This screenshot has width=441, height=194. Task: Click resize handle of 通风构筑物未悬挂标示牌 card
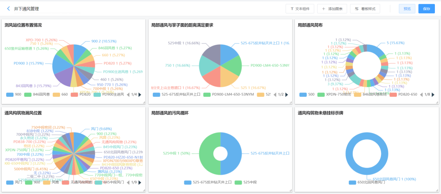[x=437, y=190]
